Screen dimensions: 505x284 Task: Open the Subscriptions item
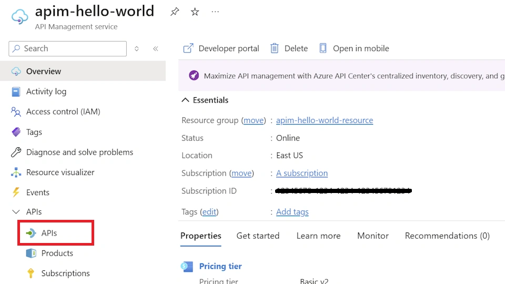point(65,273)
